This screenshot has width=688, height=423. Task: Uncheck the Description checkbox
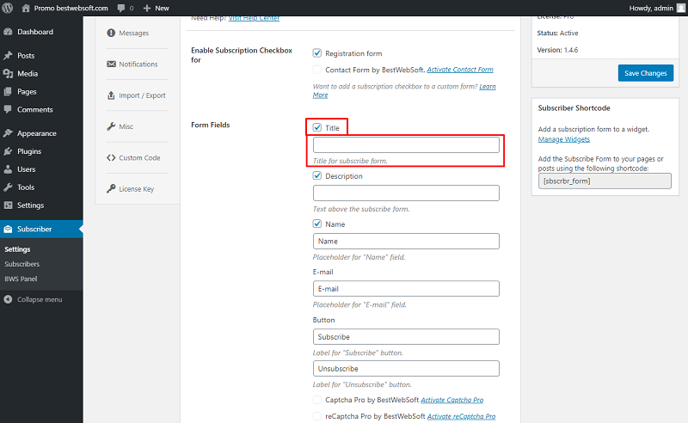click(x=316, y=175)
